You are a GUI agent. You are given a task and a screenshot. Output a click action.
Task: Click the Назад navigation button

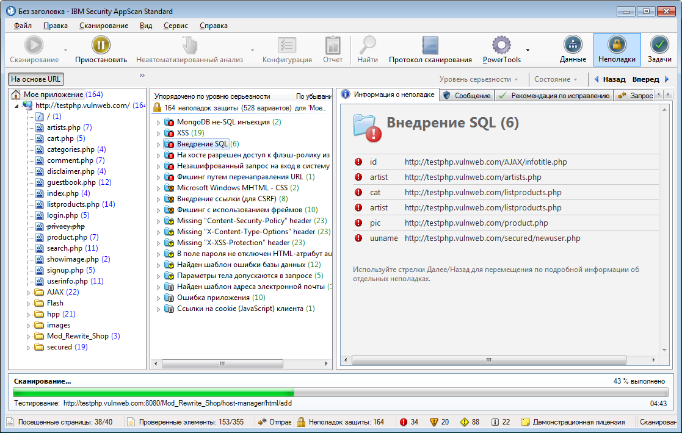(609, 79)
